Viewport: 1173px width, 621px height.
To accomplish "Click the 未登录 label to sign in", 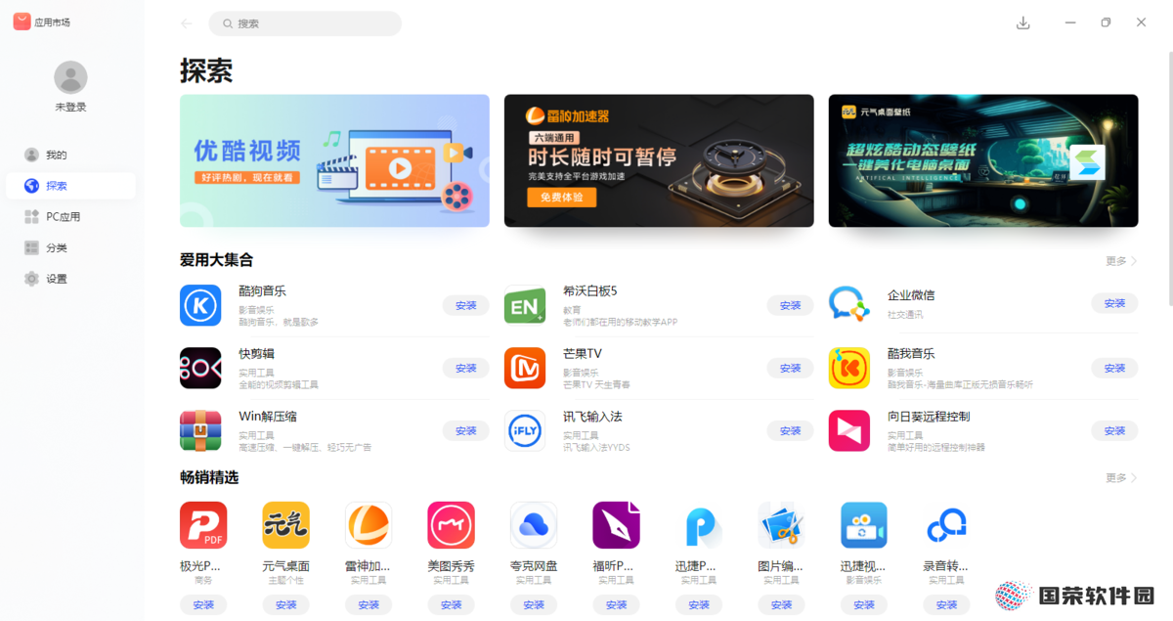I will pyautogui.click(x=70, y=107).
